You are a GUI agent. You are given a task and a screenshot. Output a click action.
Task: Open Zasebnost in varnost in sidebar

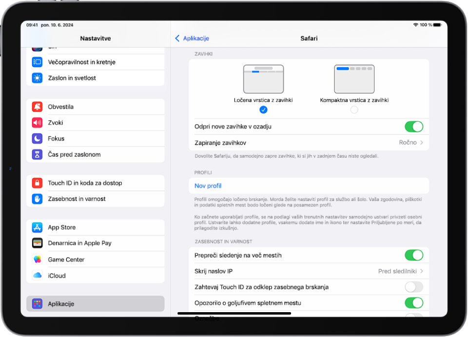click(96, 199)
